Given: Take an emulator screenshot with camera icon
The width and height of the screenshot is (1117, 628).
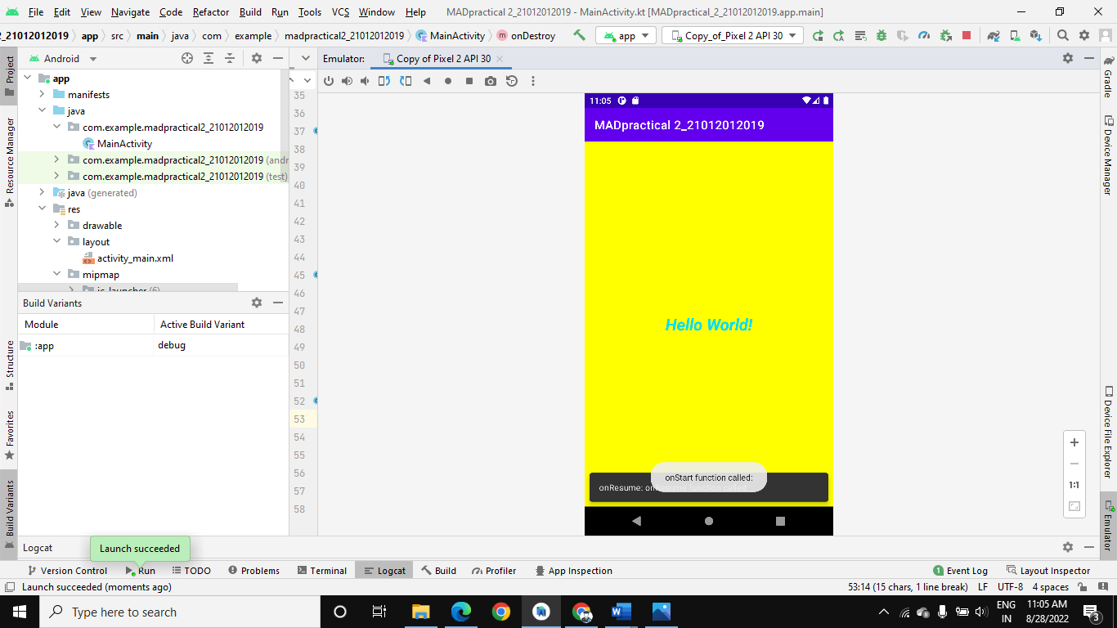Looking at the screenshot, I should 491,81.
